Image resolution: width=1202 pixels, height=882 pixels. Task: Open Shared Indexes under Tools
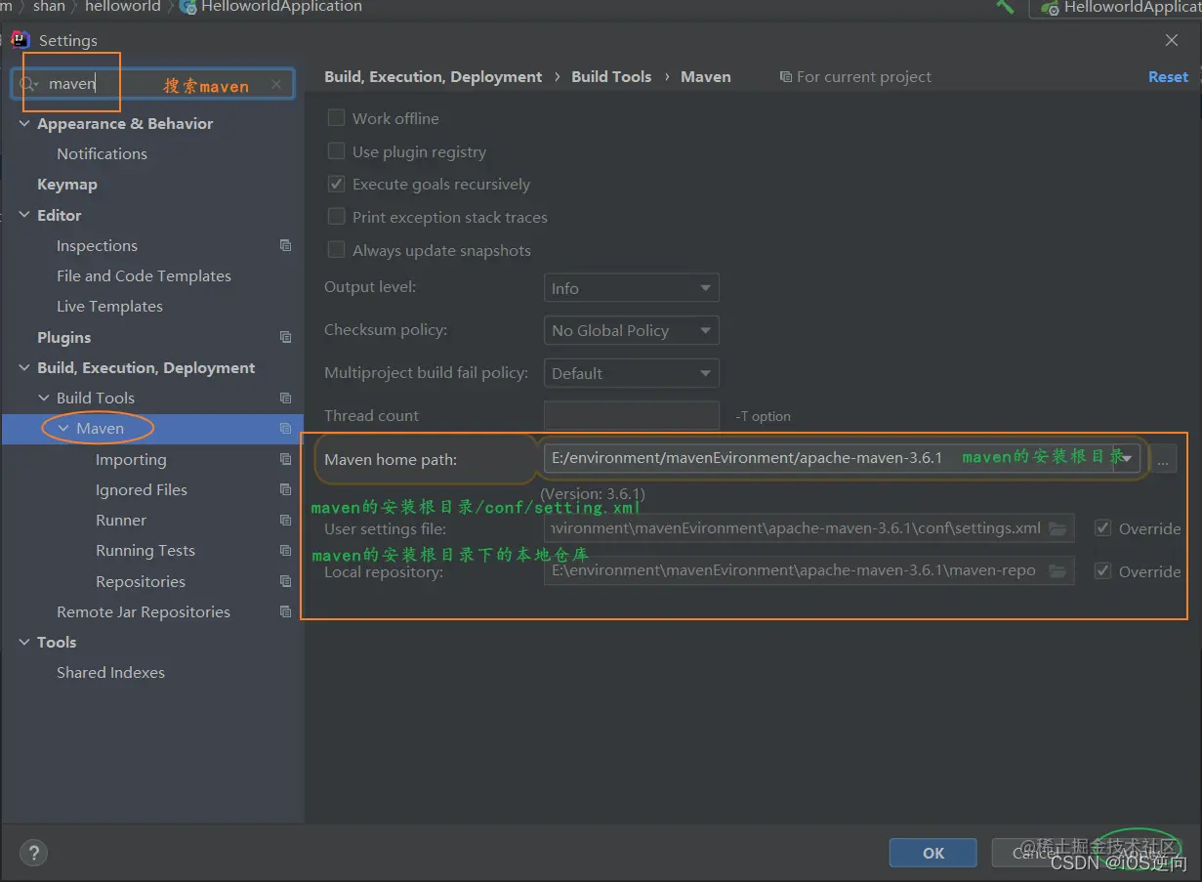[x=110, y=672]
